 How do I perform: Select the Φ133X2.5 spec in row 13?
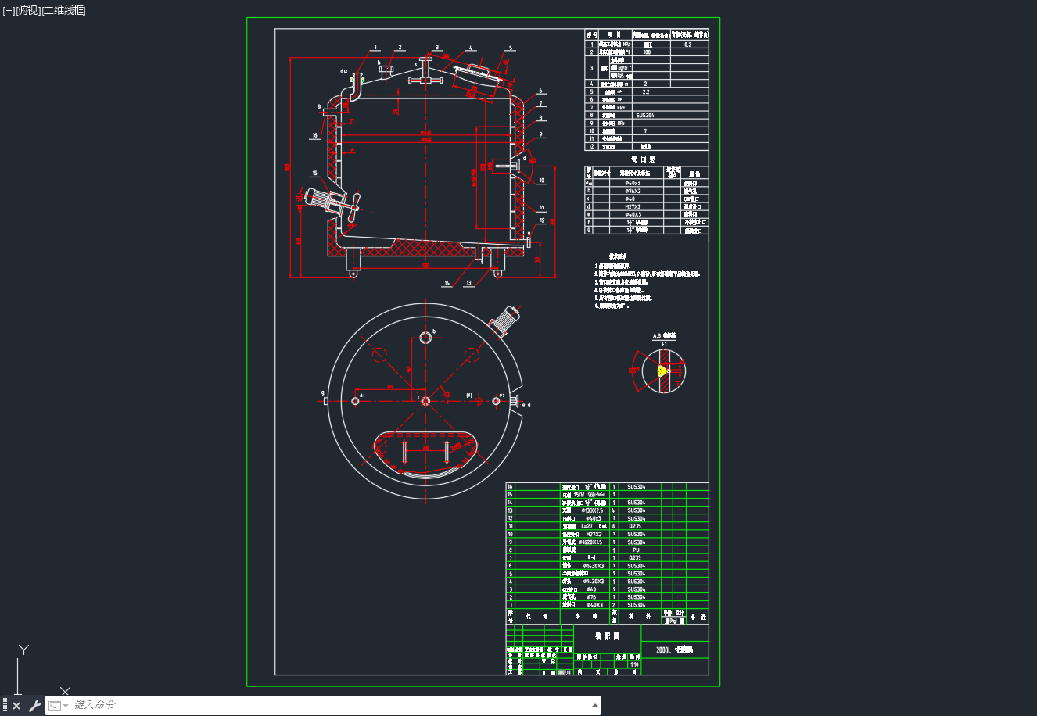pos(593,510)
